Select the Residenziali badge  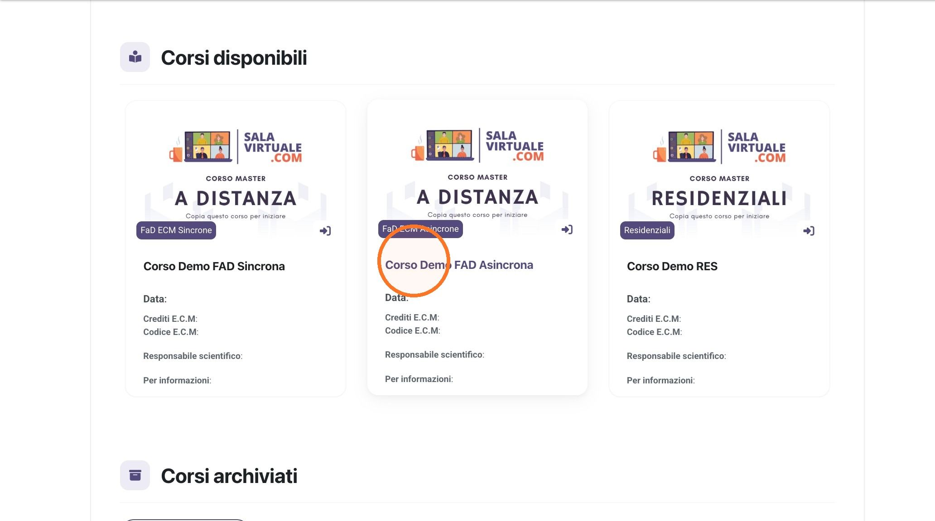(x=647, y=230)
